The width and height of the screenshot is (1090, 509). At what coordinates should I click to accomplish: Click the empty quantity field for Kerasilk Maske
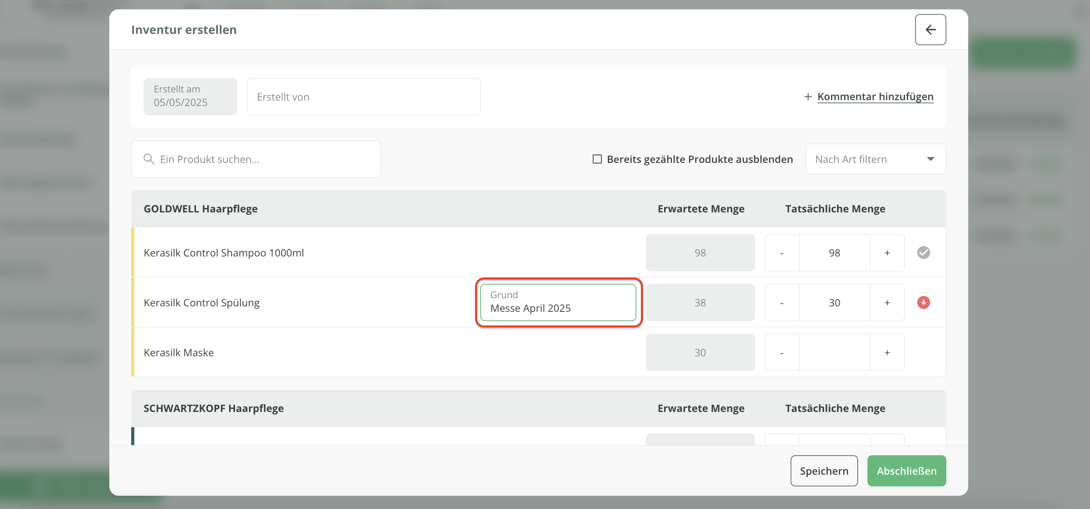[x=834, y=352]
